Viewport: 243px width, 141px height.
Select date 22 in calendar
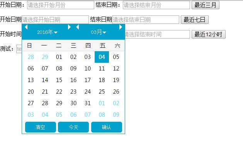coord(59,92)
